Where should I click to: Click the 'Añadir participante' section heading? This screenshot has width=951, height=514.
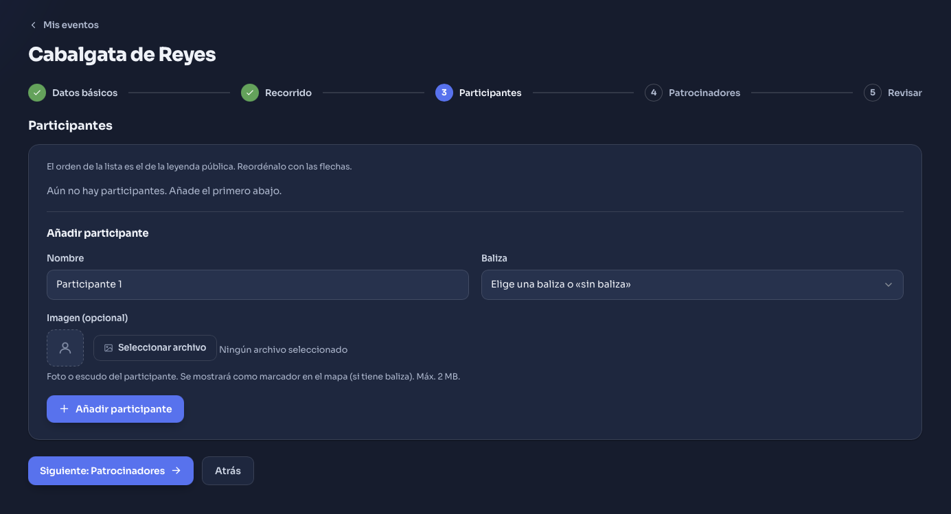(98, 233)
